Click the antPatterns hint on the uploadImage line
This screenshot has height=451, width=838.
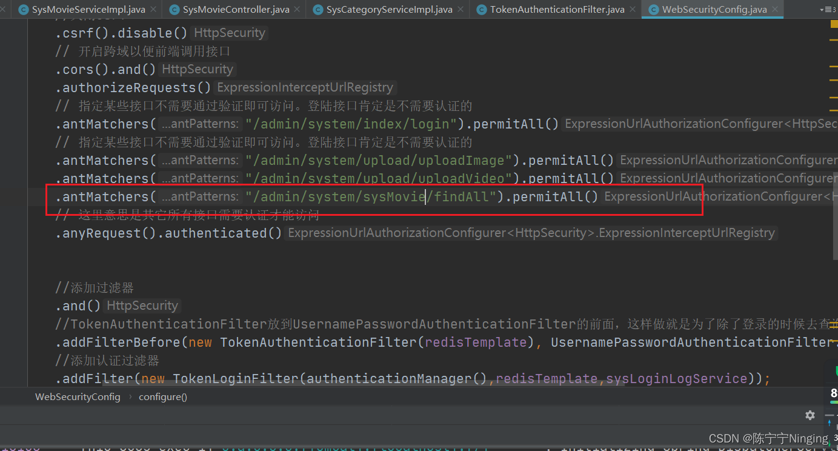[x=201, y=161]
